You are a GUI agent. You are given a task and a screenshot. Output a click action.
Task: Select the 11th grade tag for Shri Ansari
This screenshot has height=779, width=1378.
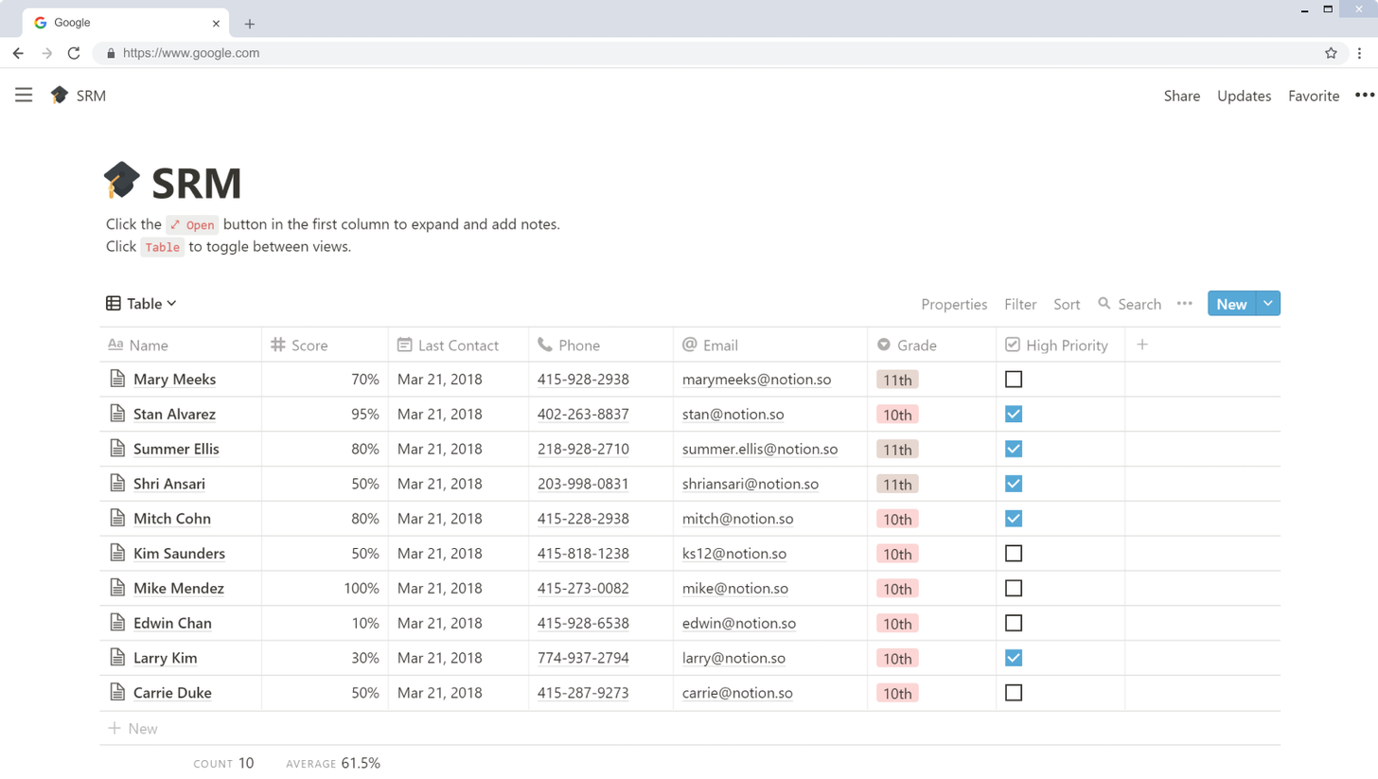click(x=897, y=484)
